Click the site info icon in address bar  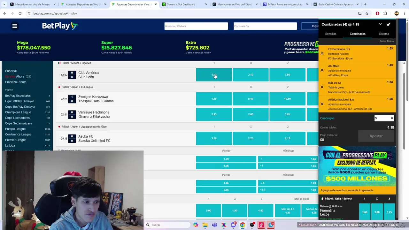tap(29, 13)
